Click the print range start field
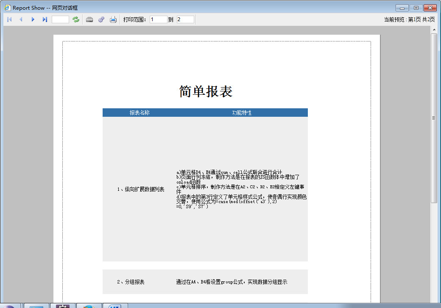This screenshot has width=441, height=308. click(x=158, y=19)
